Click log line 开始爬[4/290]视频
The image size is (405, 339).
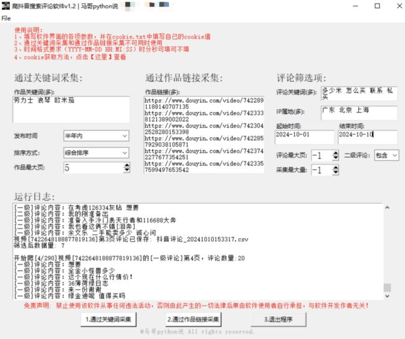point(129,258)
